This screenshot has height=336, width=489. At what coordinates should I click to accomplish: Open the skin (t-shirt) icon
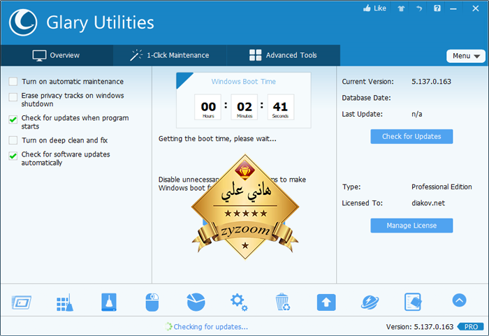tap(401, 8)
